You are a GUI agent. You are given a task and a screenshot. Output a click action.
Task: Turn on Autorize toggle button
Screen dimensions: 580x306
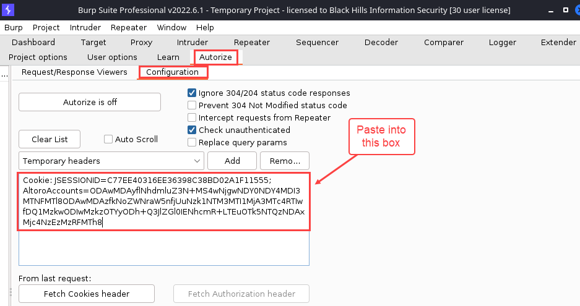pyautogui.click(x=90, y=102)
